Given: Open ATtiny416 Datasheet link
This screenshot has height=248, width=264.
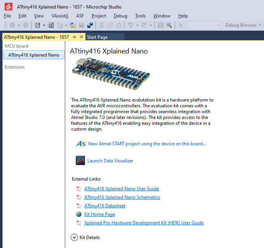Looking at the screenshot, I should point(105,206).
